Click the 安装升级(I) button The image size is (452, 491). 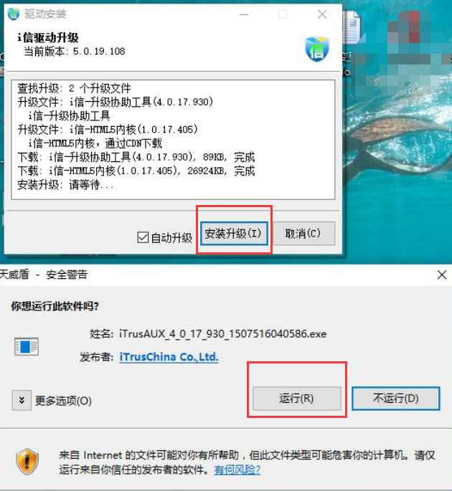pos(234,233)
